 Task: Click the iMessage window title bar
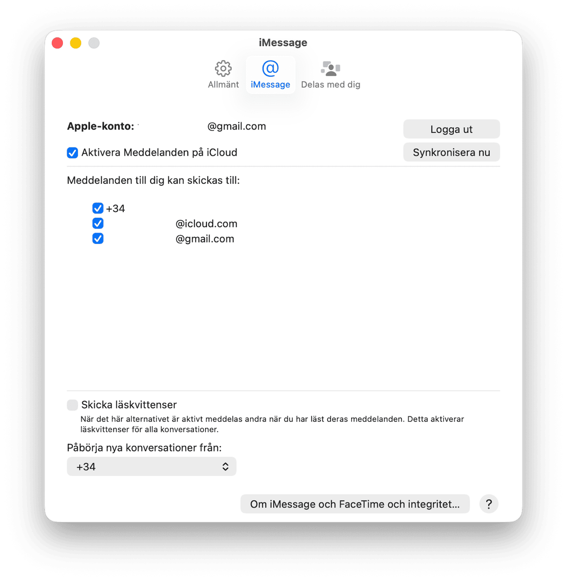click(x=283, y=42)
